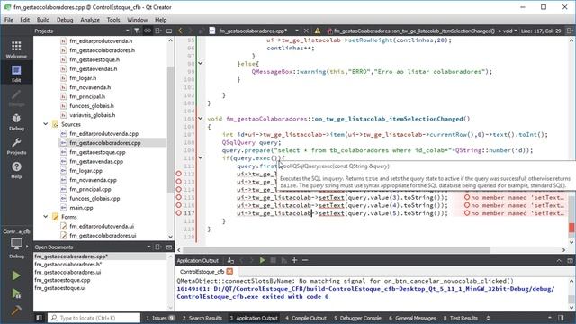Screen dimensions: 576x324
Task: Focus the Type to locate field
Action: 94,318
